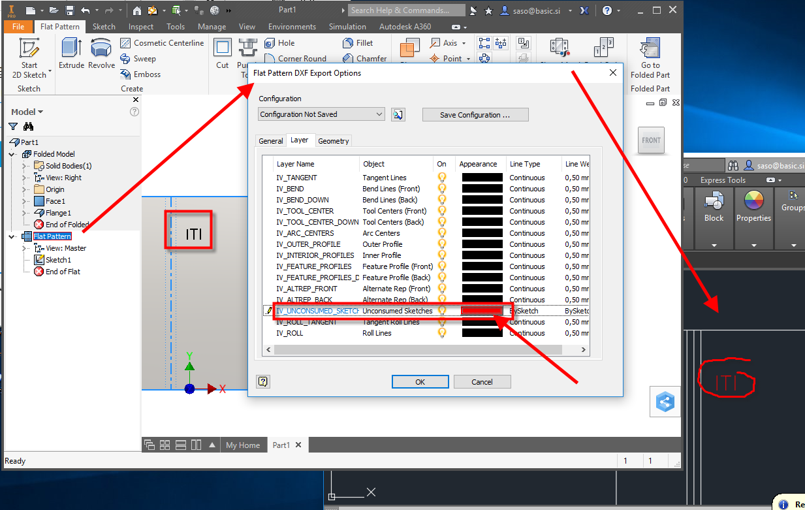Click the blue Share A360 icon in viewport
The height and width of the screenshot is (510, 805).
click(x=666, y=402)
